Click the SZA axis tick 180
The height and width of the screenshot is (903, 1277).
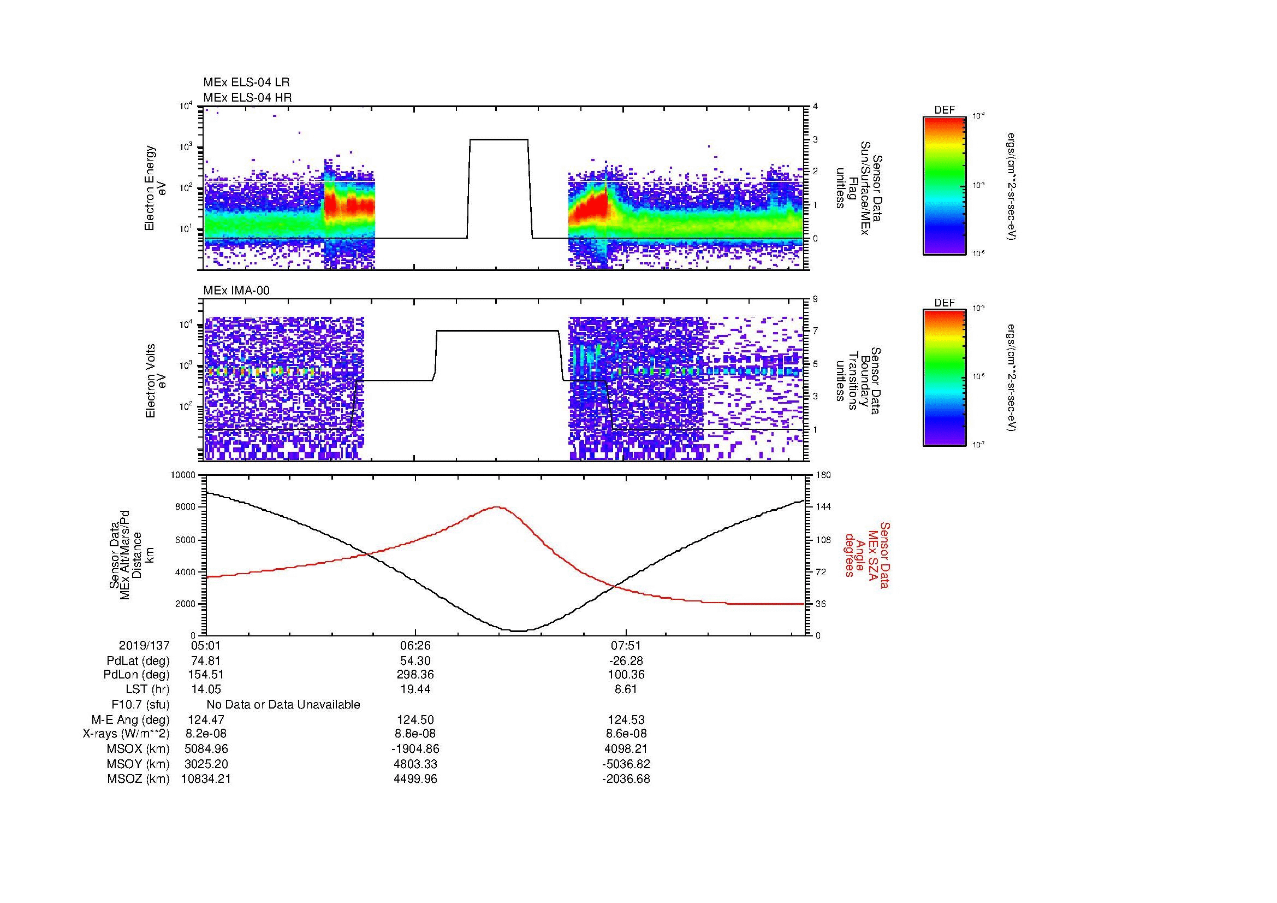coord(823,475)
